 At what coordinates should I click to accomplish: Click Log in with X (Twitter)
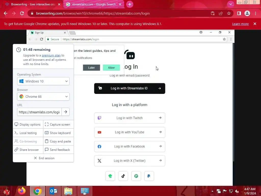coord(130,161)
